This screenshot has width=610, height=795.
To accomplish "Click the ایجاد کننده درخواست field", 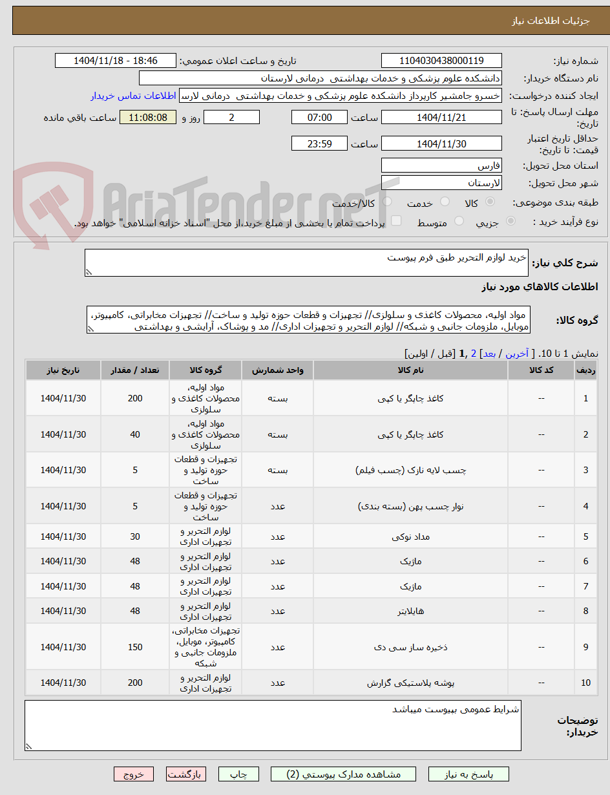I will (x=341, y=96).
